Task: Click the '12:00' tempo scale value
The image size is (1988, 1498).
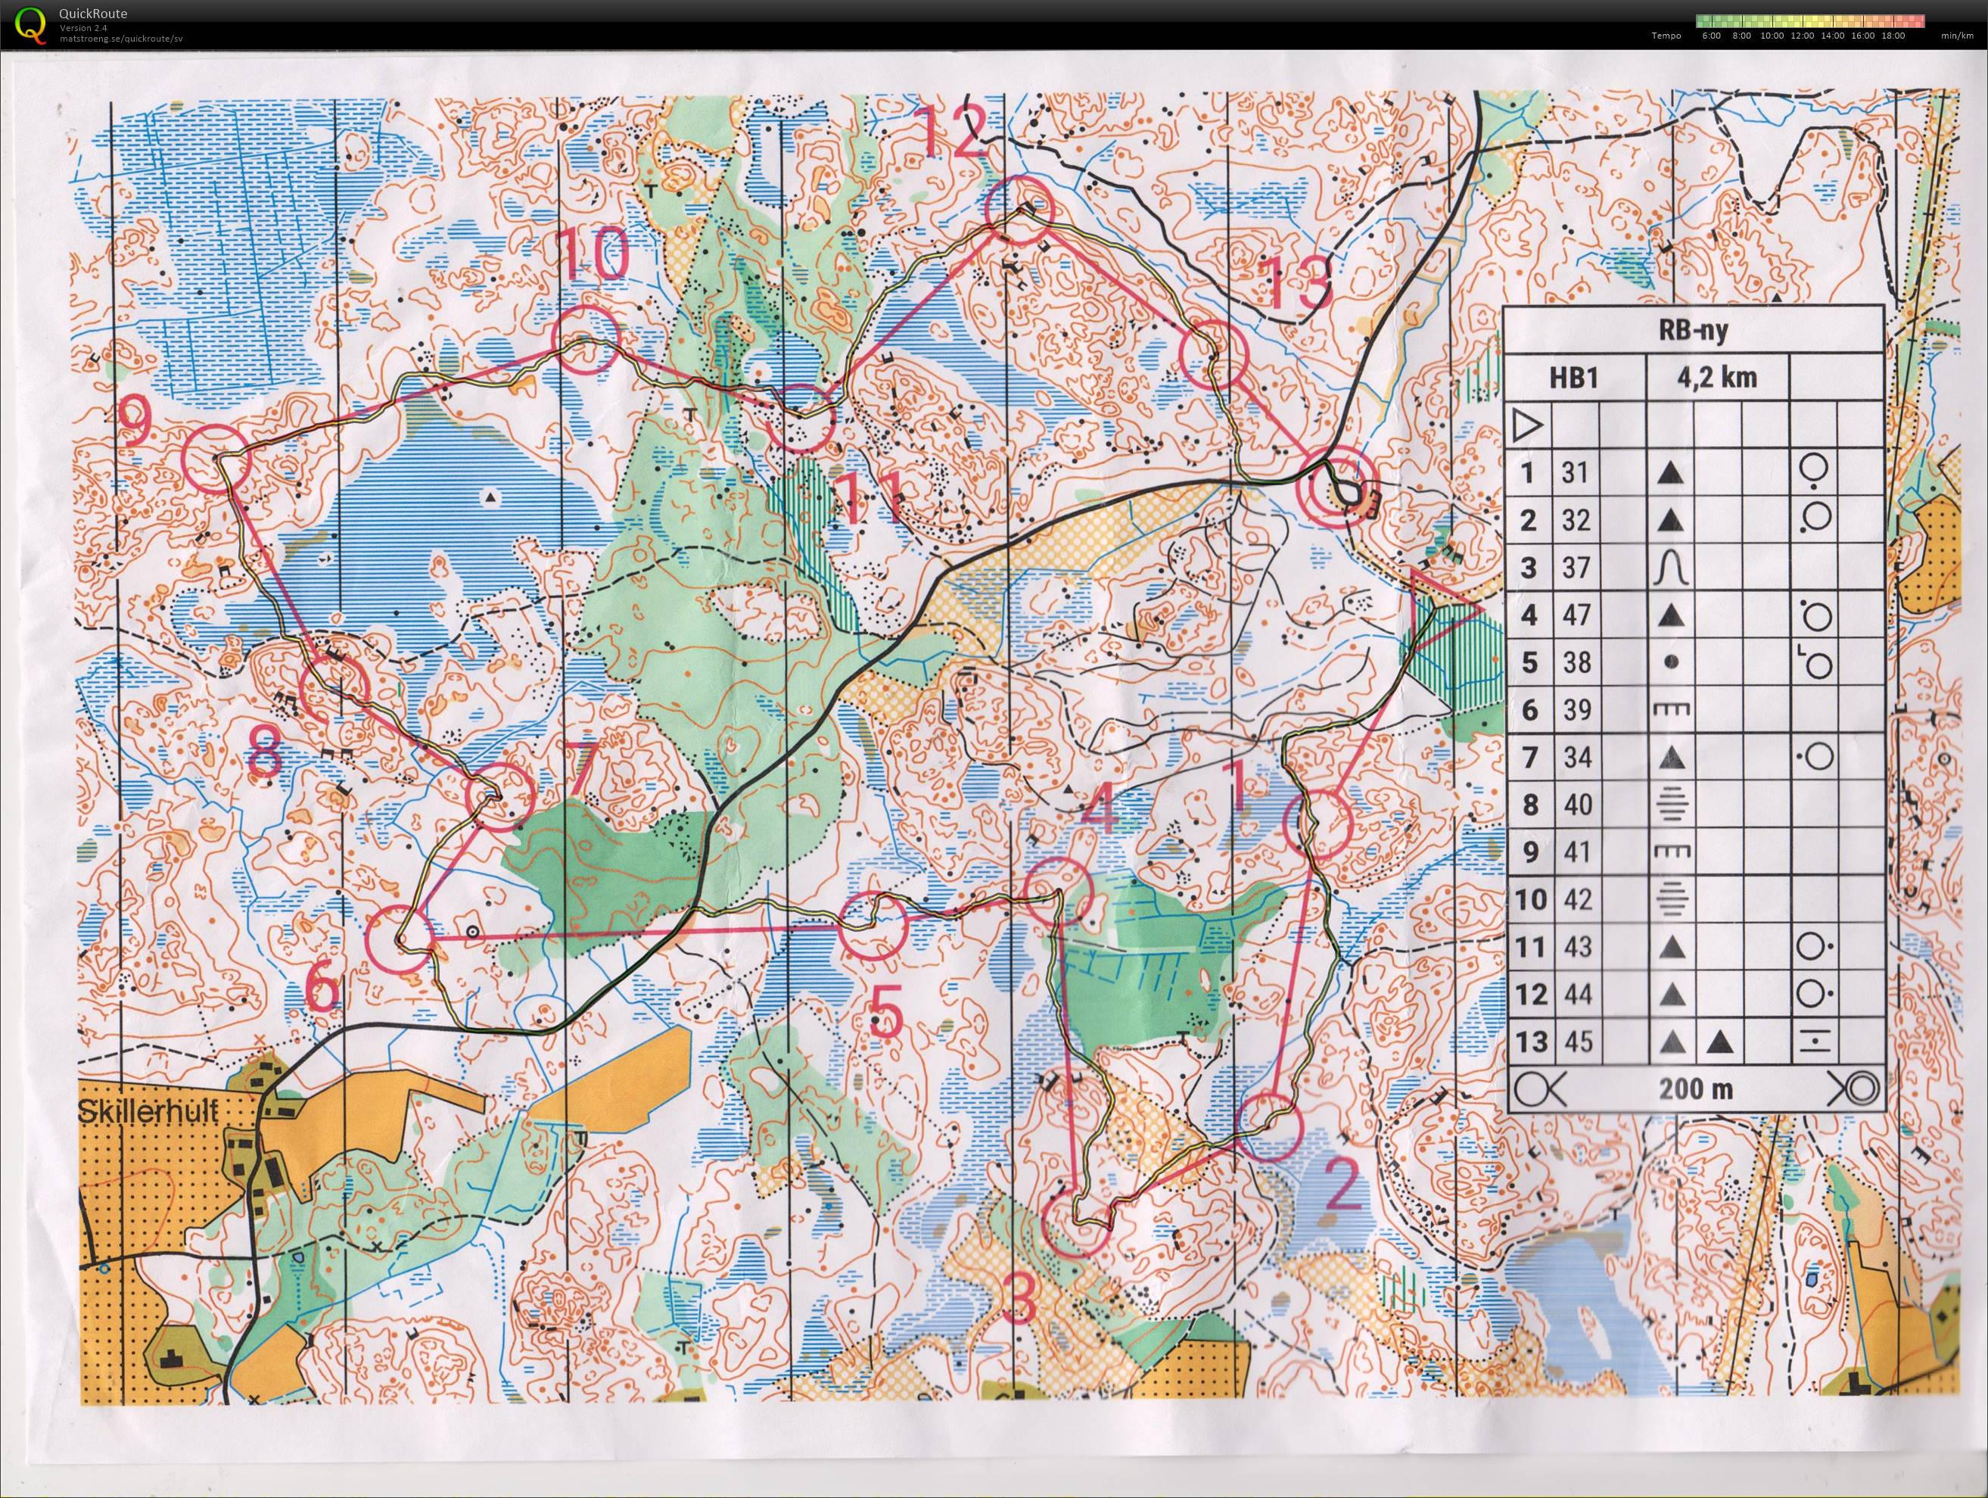Action: click(1803, 36)
